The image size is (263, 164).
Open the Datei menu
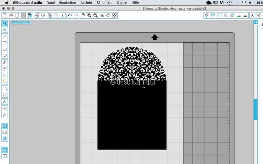[x=51, y=3]
